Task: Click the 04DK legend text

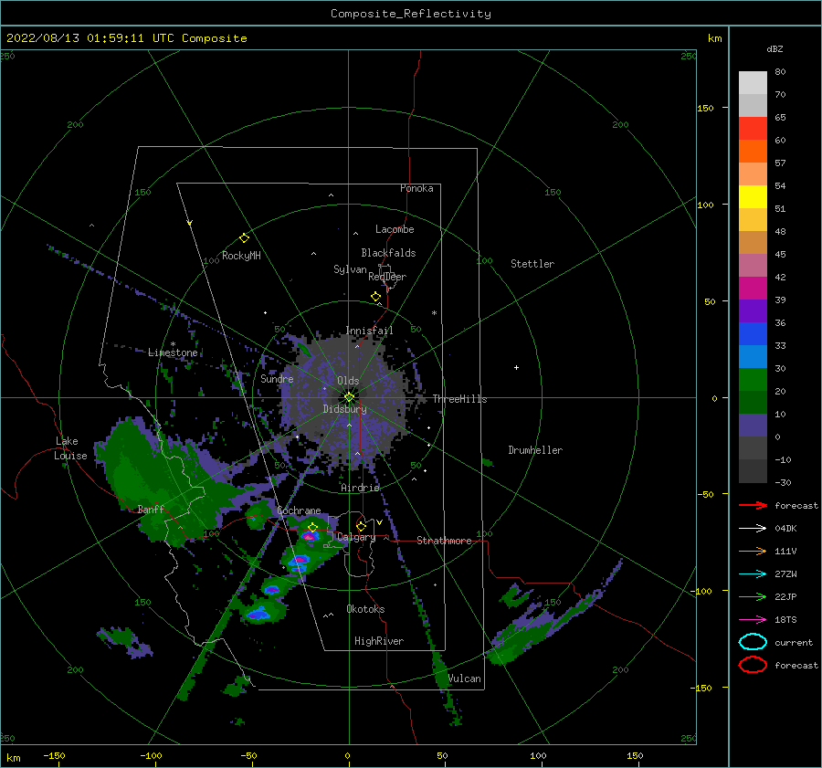Action: 785,528
